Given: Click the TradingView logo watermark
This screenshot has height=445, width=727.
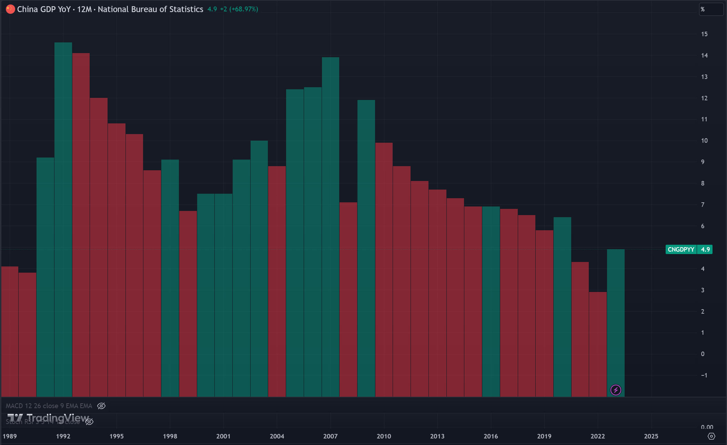Looking at the screenshot, I should point(48,418).
